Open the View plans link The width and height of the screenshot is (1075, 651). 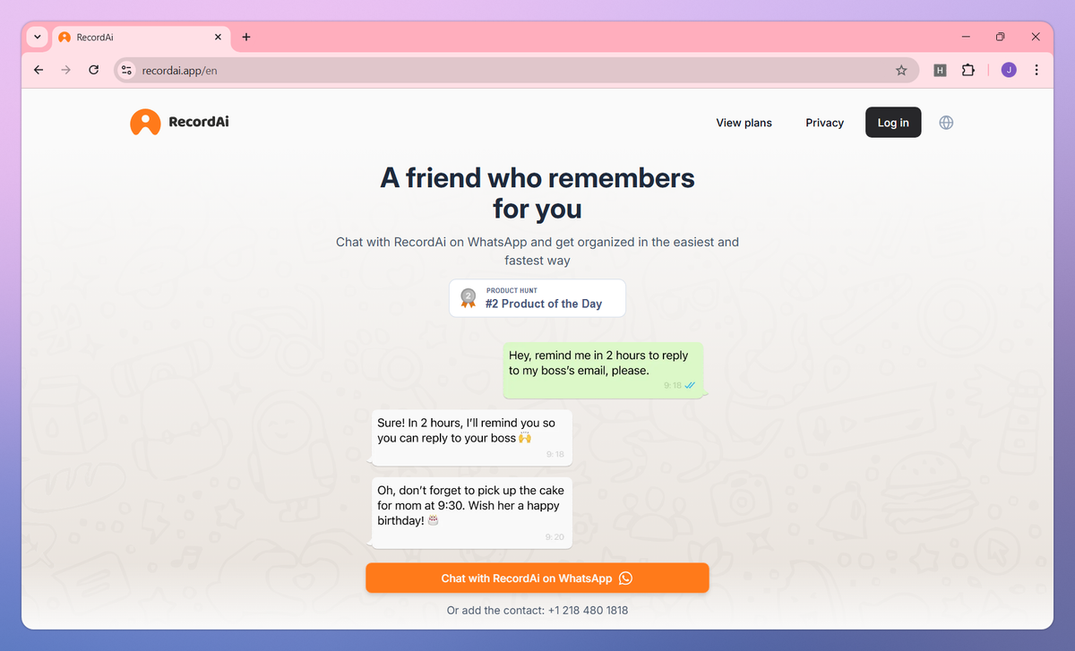pyautogui.click(x=744, y=123)
